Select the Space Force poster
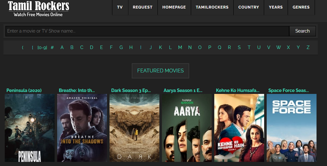Screen dimensions: 327x166 291,128
